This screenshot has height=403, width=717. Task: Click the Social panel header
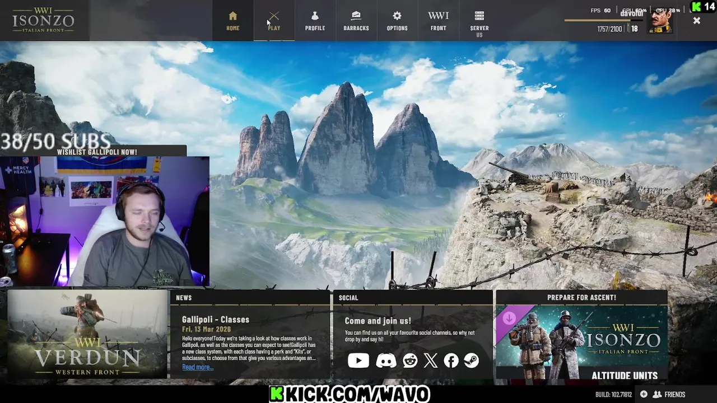[413, 298]
